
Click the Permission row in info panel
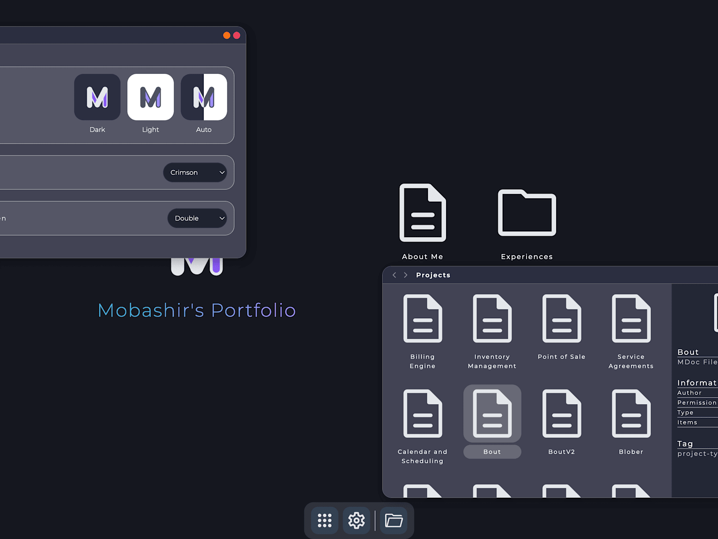[697, 403]
